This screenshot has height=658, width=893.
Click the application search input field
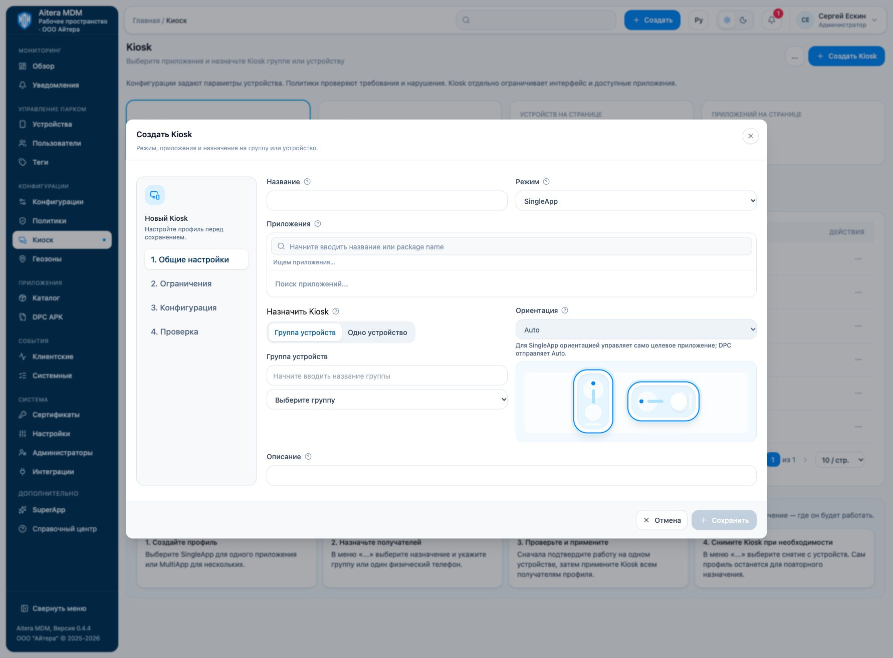(512, 246)
